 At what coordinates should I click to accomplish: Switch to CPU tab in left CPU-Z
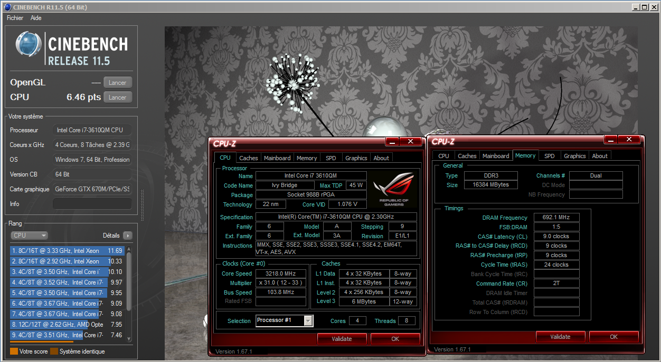pos(225,158)
